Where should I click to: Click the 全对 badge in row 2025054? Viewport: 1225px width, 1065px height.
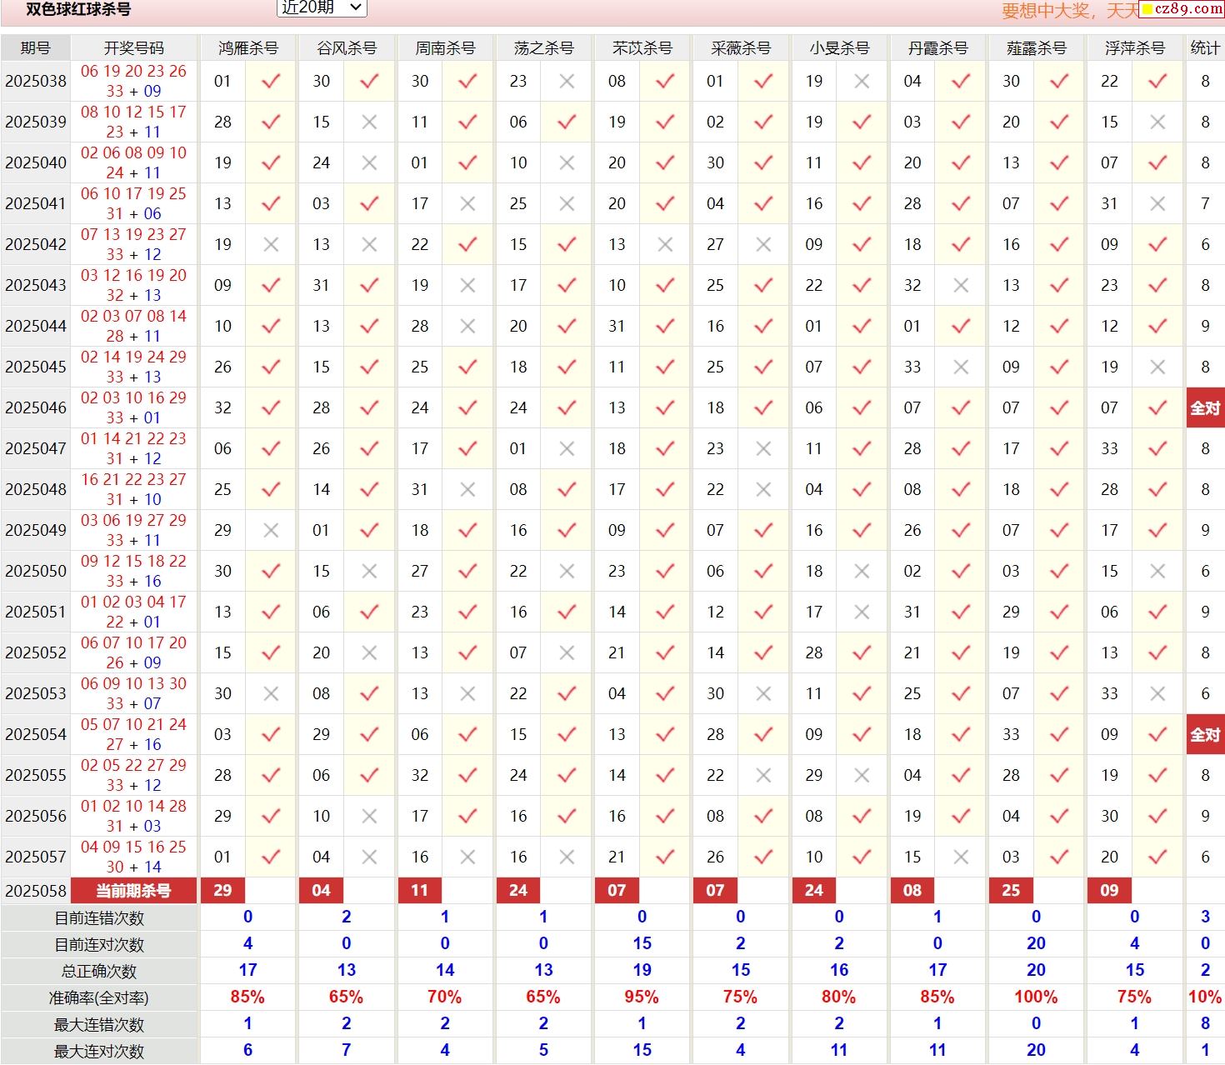tap(1205, 735)
